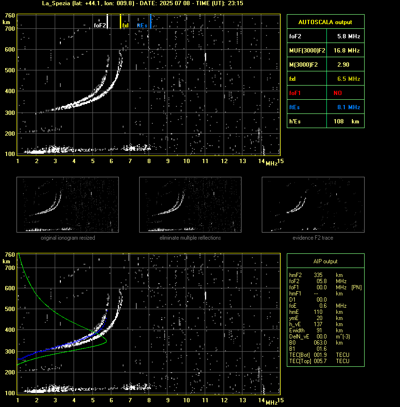
Task: Click the caption "evidence F2 trace"
Action: [x=313, y=238]
